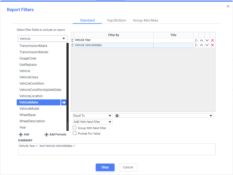Viewport: 233px width, 175px height.
Task: Click Add Formula below the field list
Action: [55, 135]
